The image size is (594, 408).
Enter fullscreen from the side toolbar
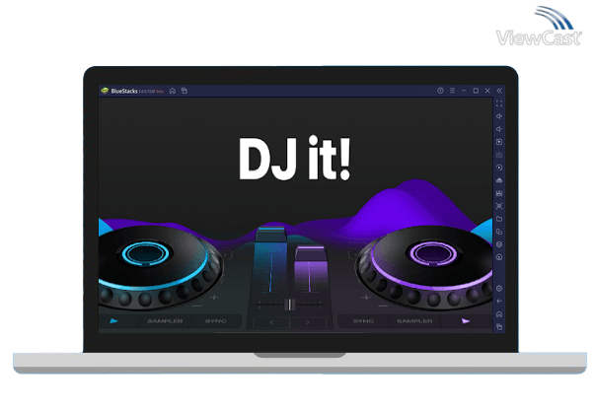[499, 103]
